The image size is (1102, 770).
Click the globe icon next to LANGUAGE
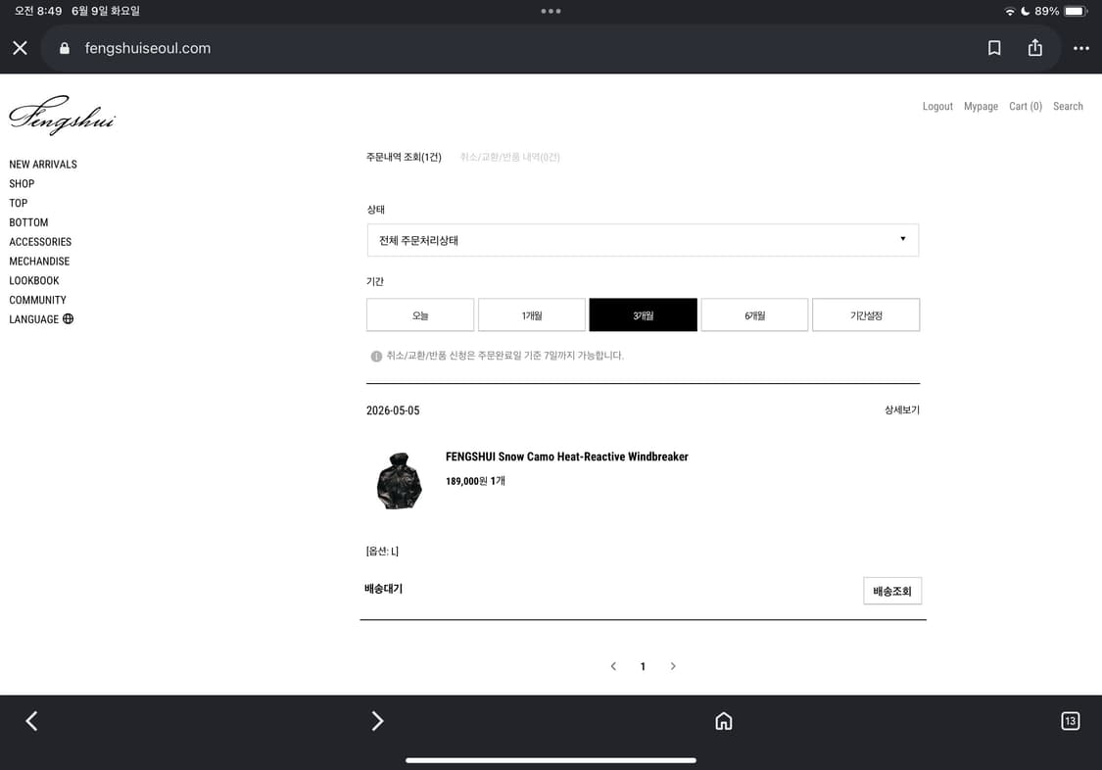pos(69,319)
